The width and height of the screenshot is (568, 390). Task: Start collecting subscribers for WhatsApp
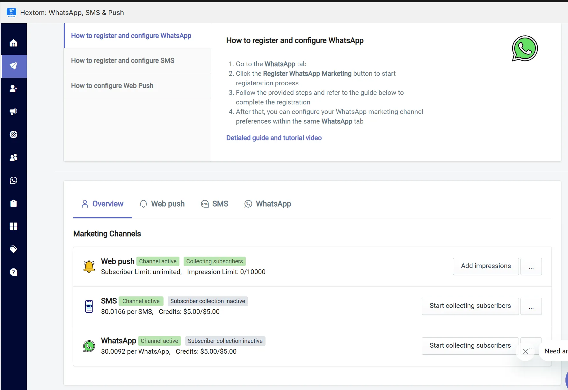click(x=470, y=346)
